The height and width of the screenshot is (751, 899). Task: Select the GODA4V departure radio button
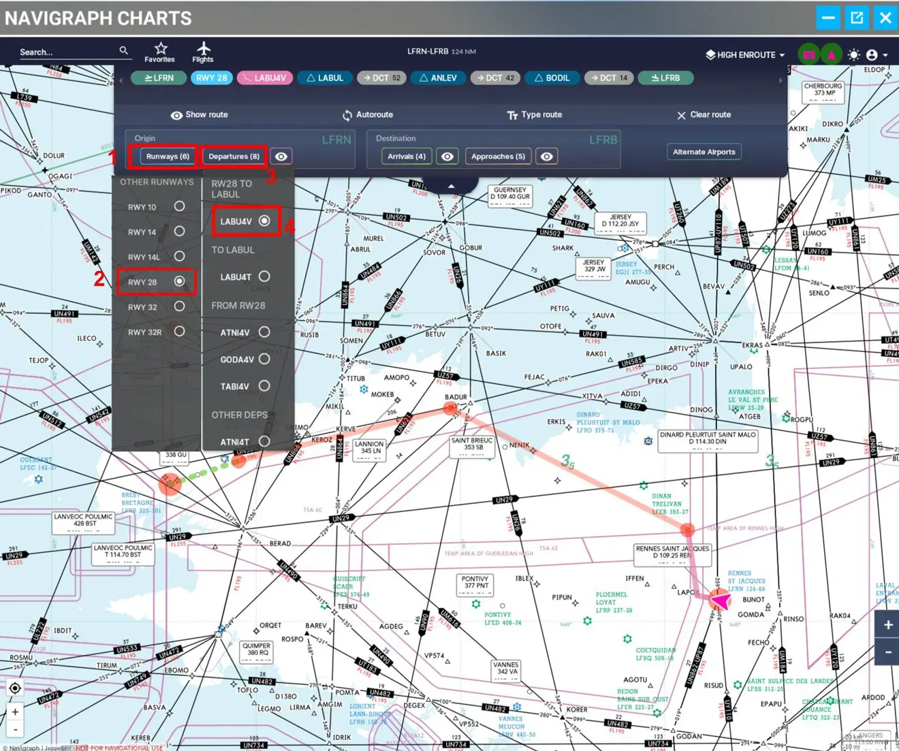(x=264, y=359)
